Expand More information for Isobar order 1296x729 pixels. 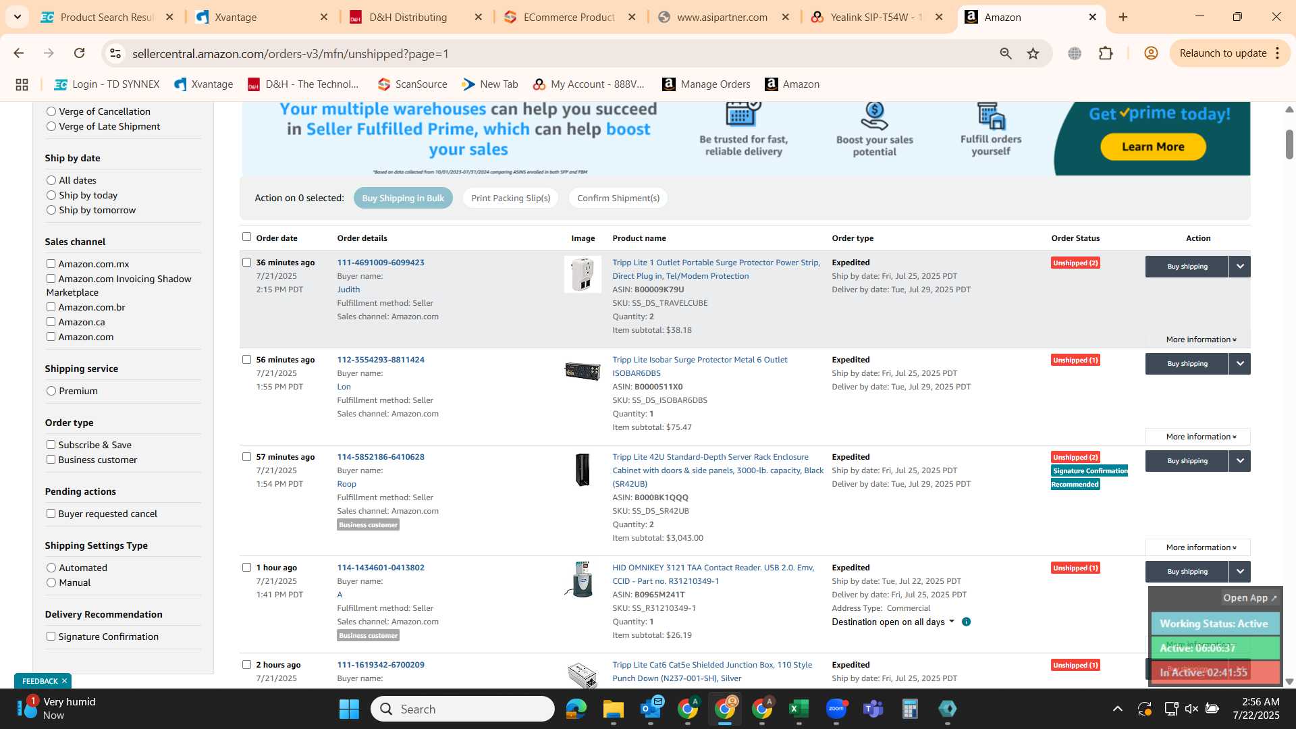(1198, 437)
